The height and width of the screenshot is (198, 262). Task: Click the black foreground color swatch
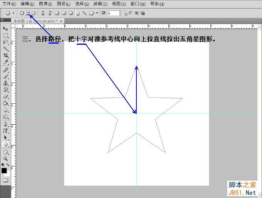pyautogui.click(x=4, y=170)
